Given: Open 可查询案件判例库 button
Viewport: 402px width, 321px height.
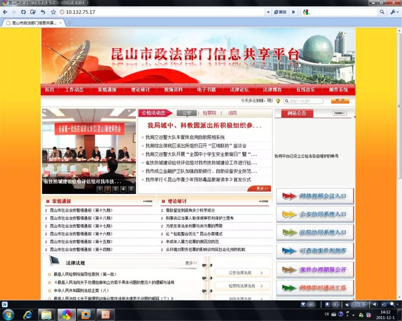Looking at the screenshot, I should 315,251.
